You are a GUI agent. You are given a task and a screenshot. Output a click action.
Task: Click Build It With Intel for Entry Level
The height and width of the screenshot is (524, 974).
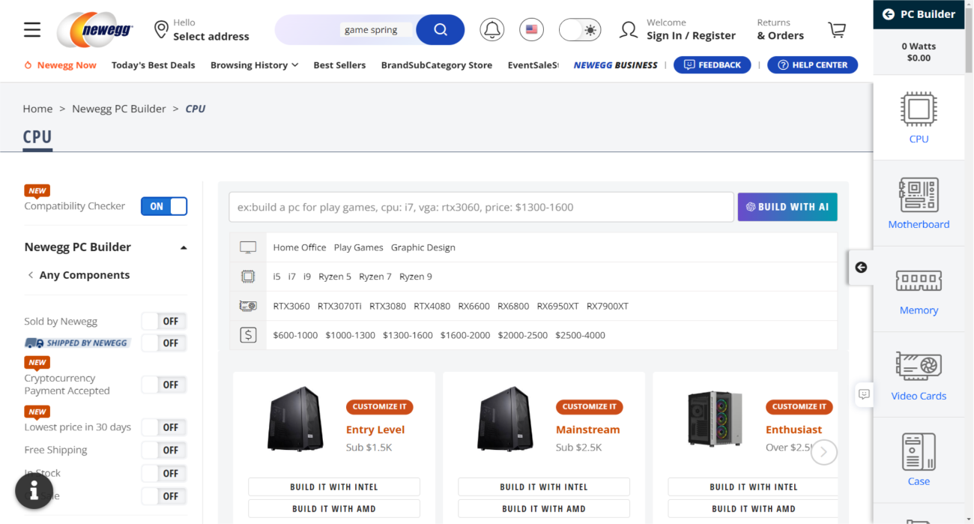tap(334, 487)
